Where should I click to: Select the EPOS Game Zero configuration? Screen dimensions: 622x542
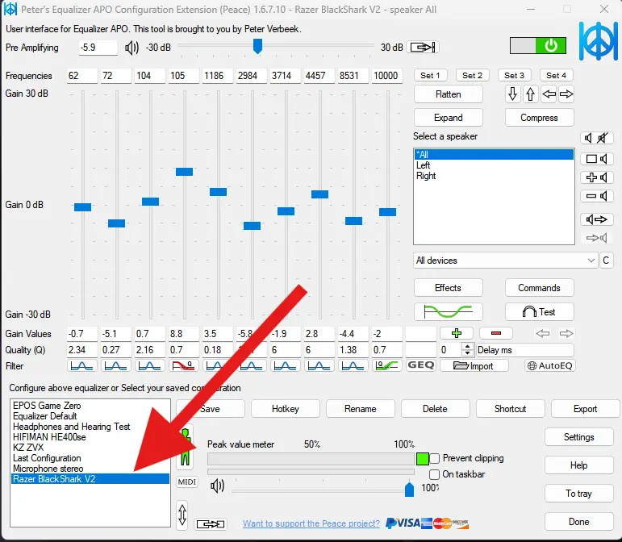point(90,406)
